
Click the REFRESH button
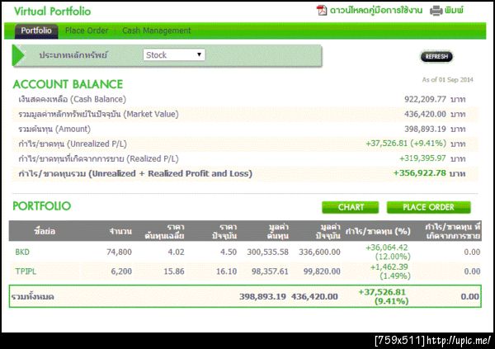click(436, 57)
